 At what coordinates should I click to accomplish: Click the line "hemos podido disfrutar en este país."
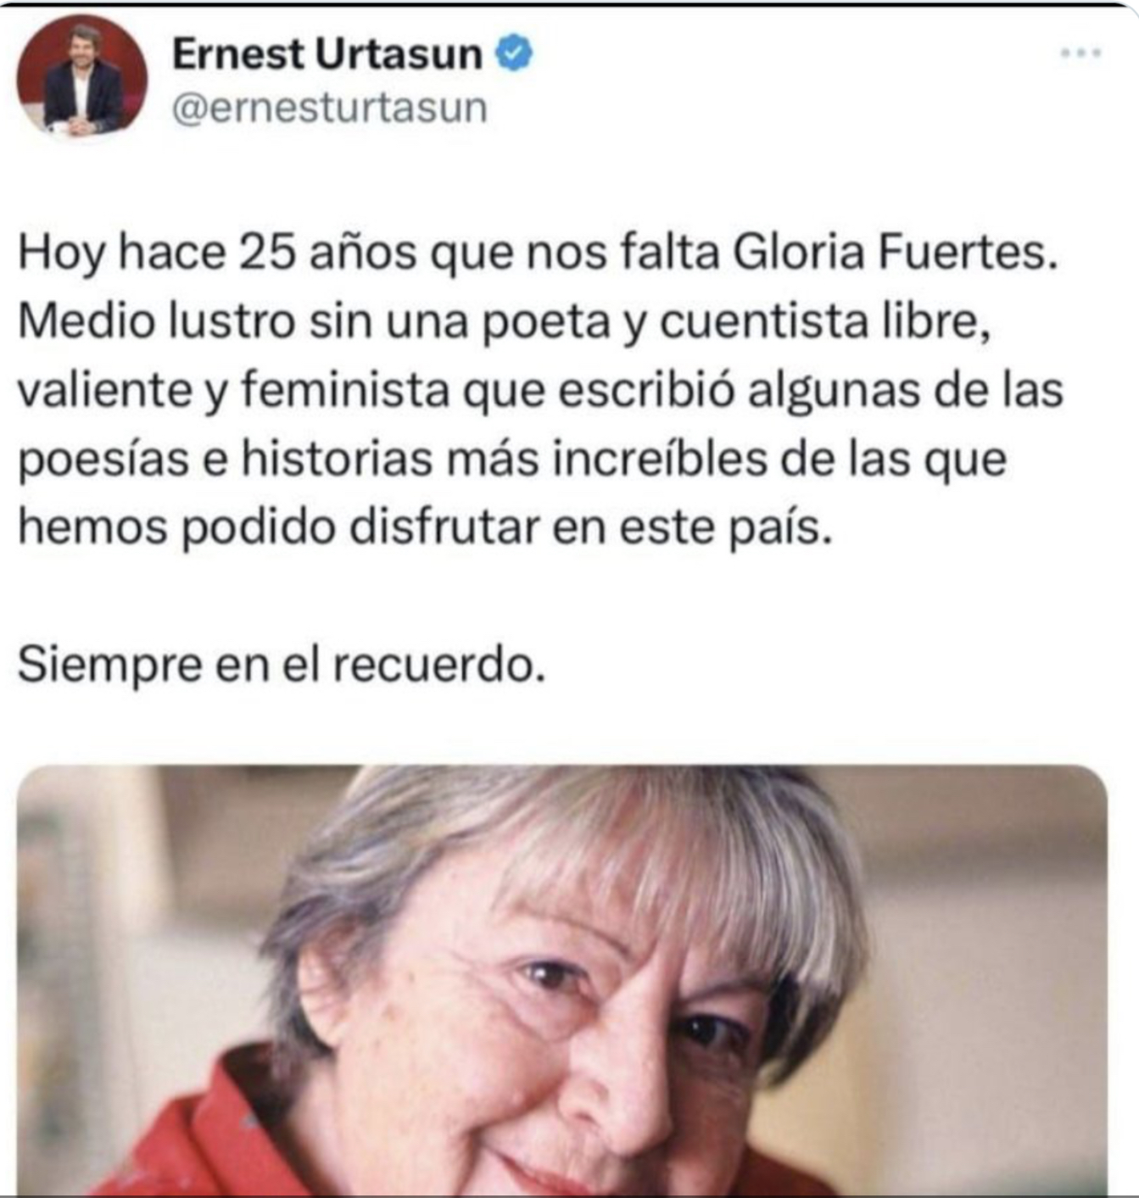[425, 527]
